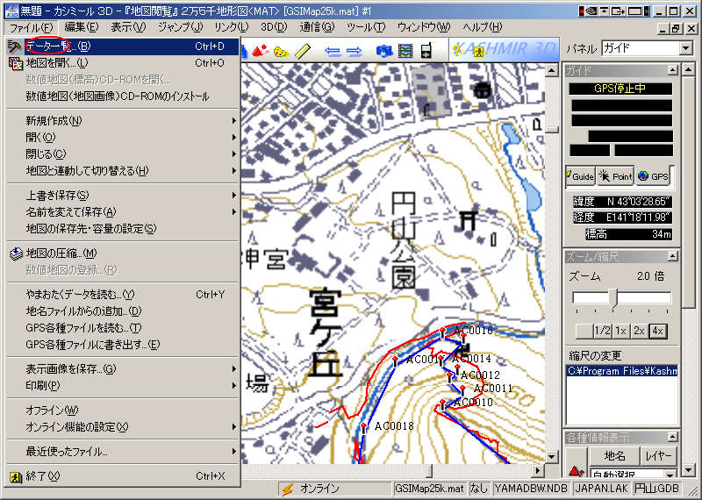Click the red mountain icon in toolbar

[260, 51]
